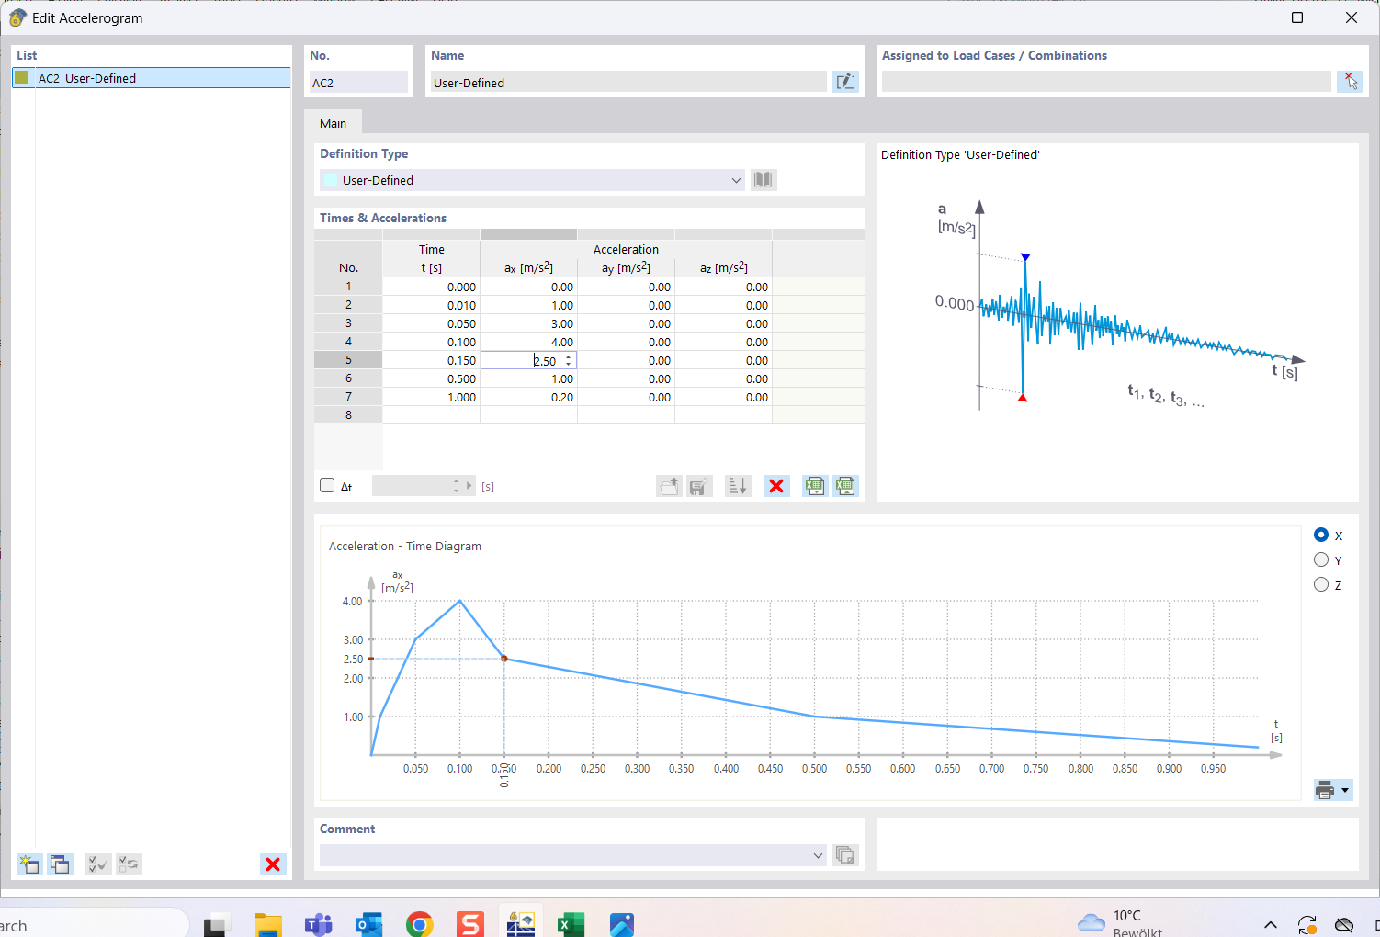The image size is (1380, 937).
Task: Enable the Δt time step checkbox
Action: point(326,484)
